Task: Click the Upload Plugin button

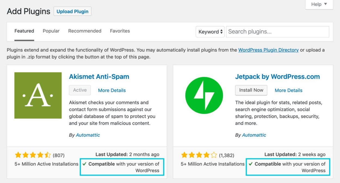Action: (x=72, y=11)
